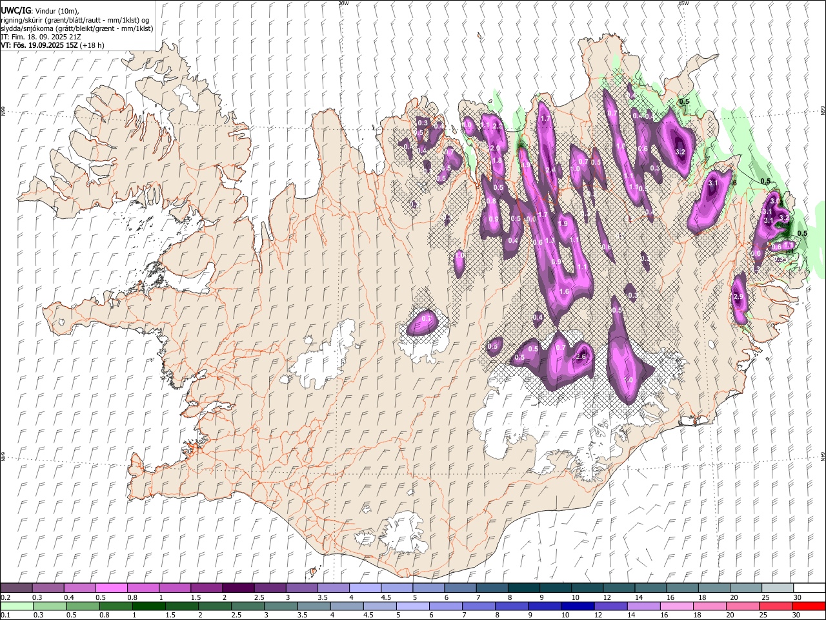Click the 2.0 precipitation value on map
Viewport: 826px width, 620px height.
point(496,149)
